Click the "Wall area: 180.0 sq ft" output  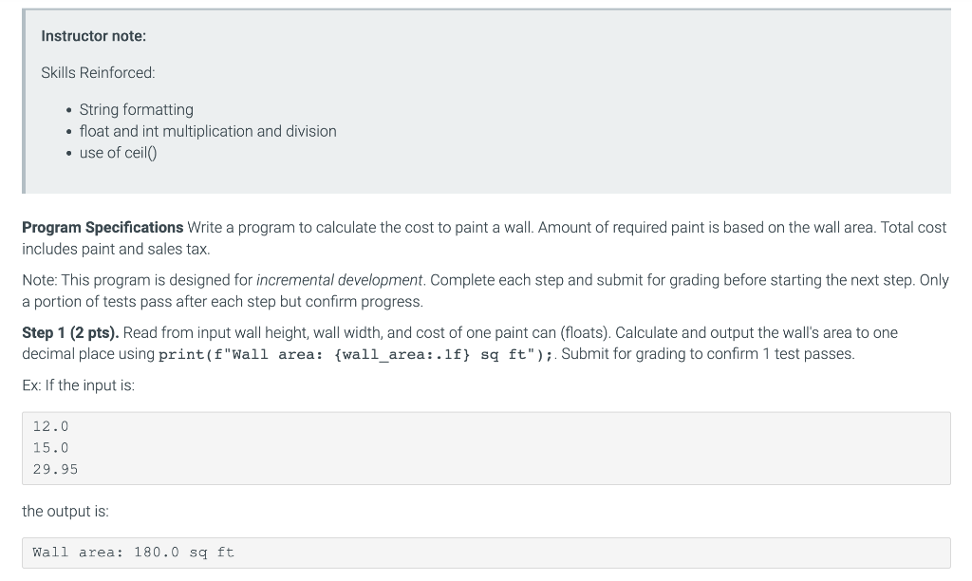(x=133, y=553)
